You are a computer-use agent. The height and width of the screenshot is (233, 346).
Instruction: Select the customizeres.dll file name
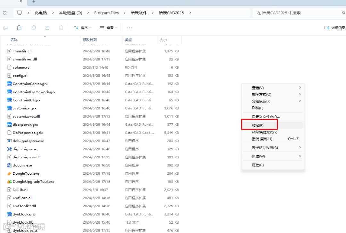[26, 116]
